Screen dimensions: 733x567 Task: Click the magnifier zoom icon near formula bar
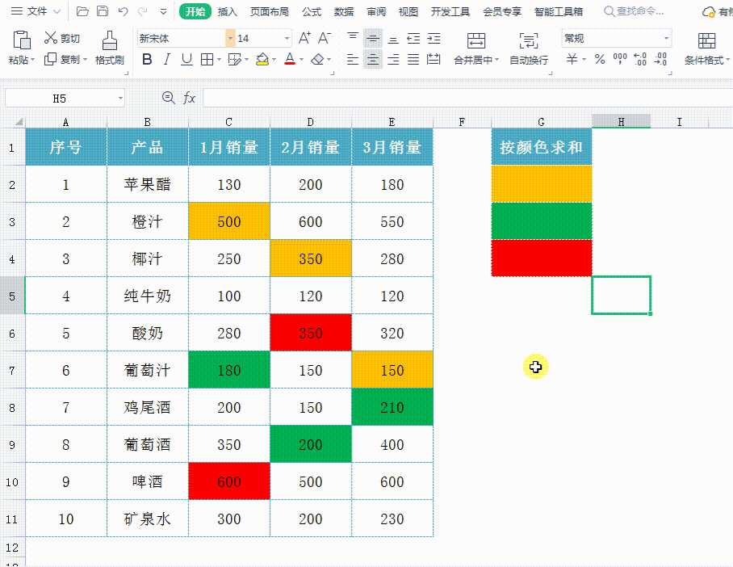(x=168, y=98)
